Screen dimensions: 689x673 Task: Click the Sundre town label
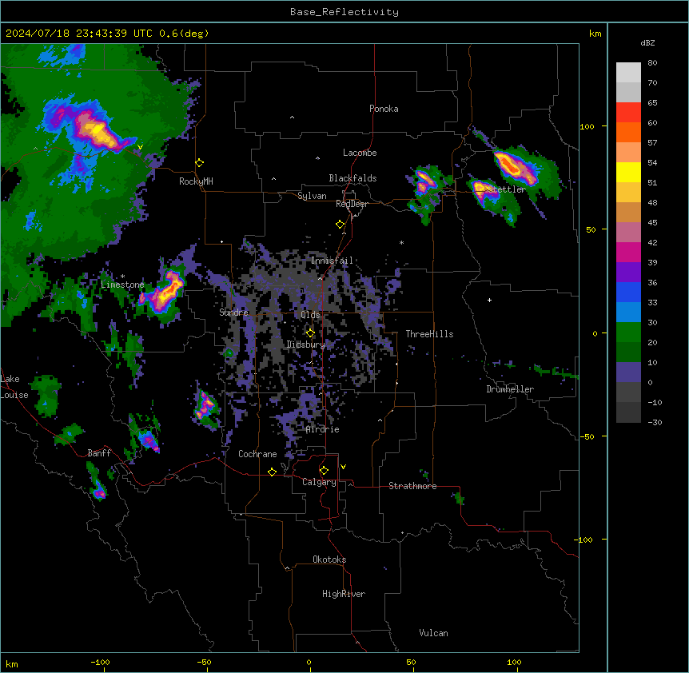(233, 313)
